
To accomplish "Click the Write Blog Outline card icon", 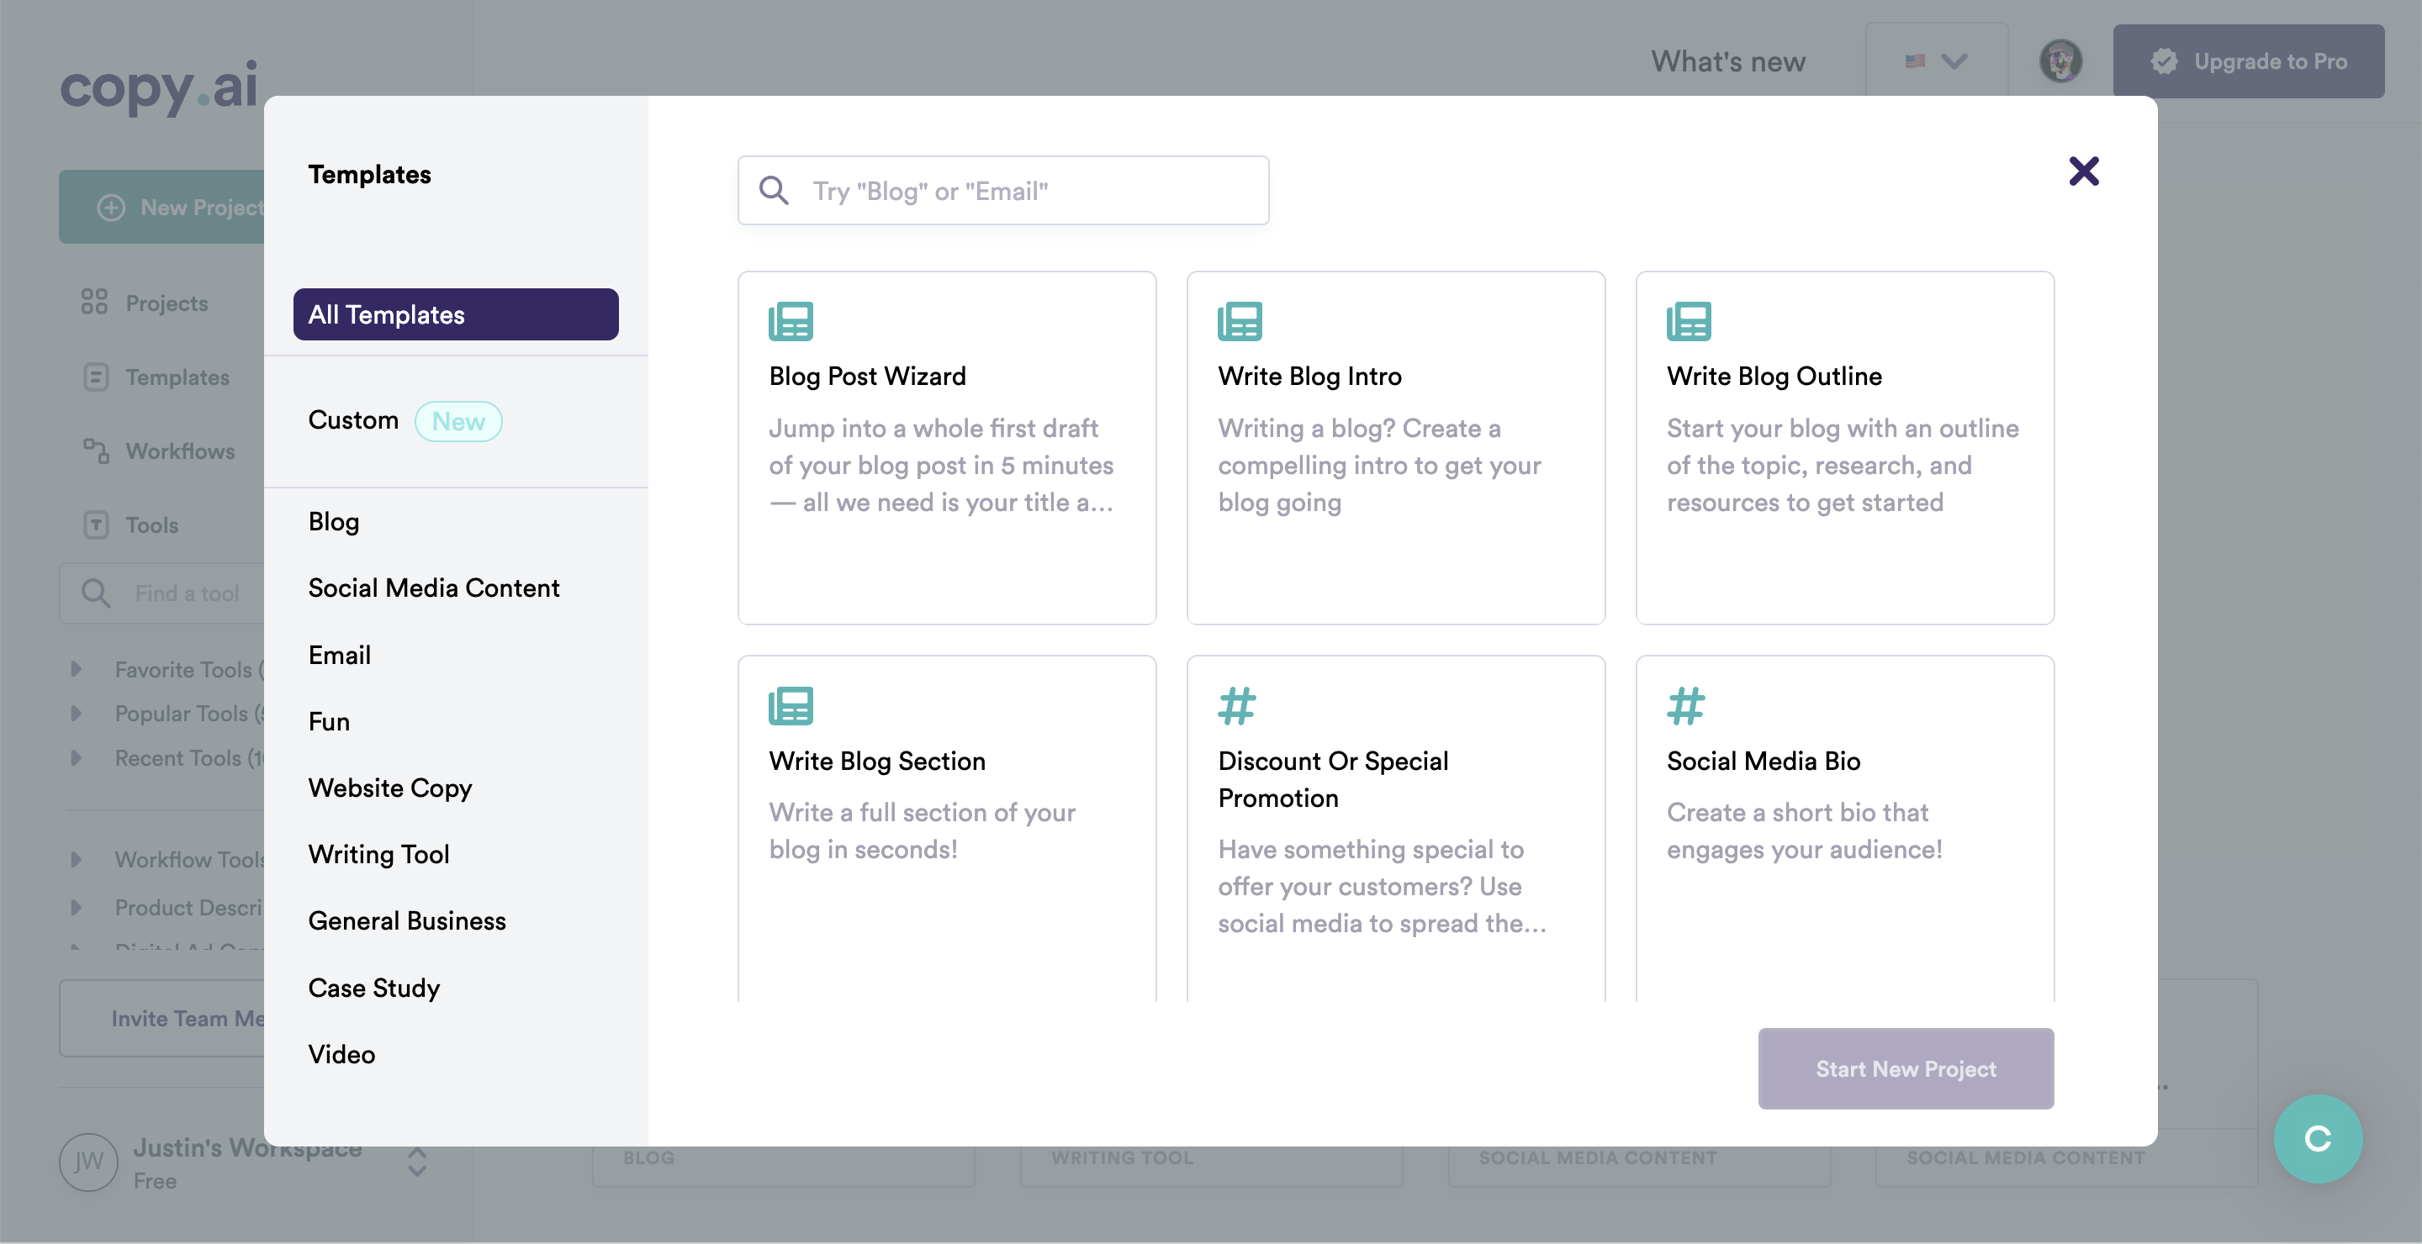I will 1689,319.
